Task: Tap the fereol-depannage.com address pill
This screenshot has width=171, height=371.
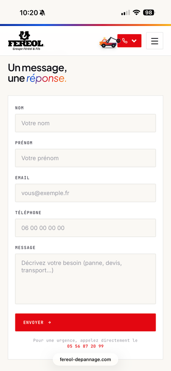Action: pos(85,359)
